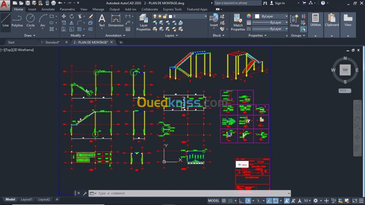This screenshot has height=205, width=365.
Task: Switch to the 1 - Standard drawing tab
Action: (50, 42)
